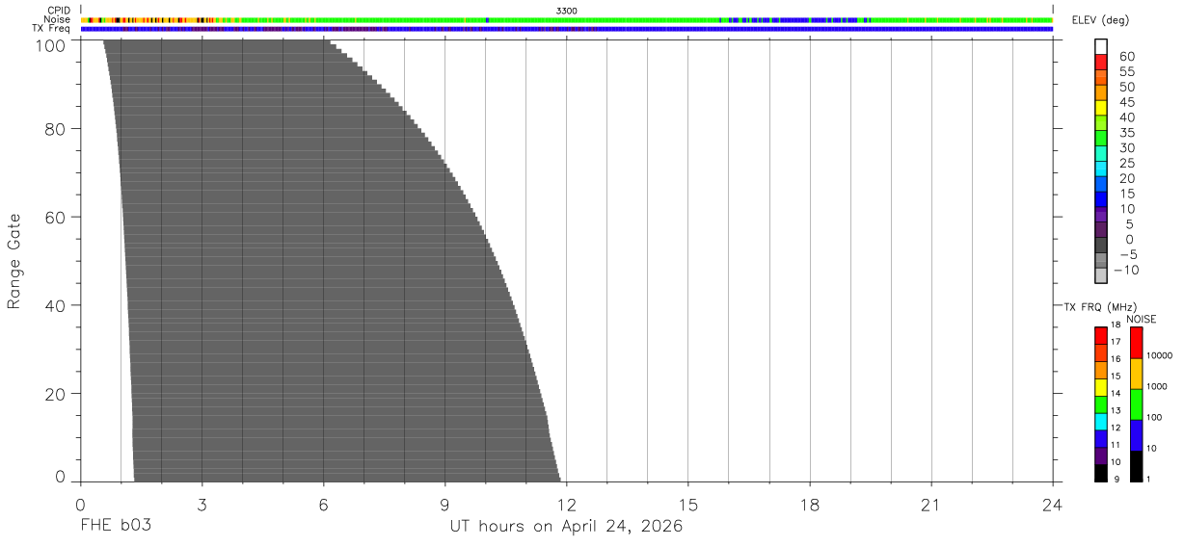This screenshot has width=1184, height=546.
Task: Click the noise color strip above the plot
Action: [x=567, y=19]
